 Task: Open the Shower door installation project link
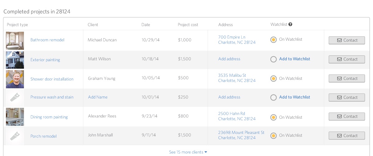pyautogui.click(x=52, y=79)
